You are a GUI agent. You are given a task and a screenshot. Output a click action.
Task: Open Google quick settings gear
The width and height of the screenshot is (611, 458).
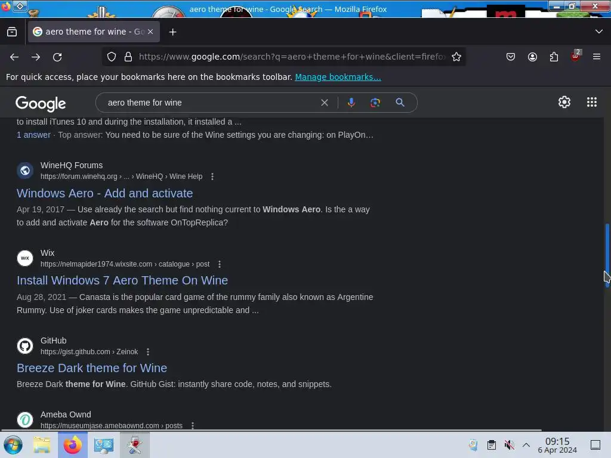(x=564, y=102)
